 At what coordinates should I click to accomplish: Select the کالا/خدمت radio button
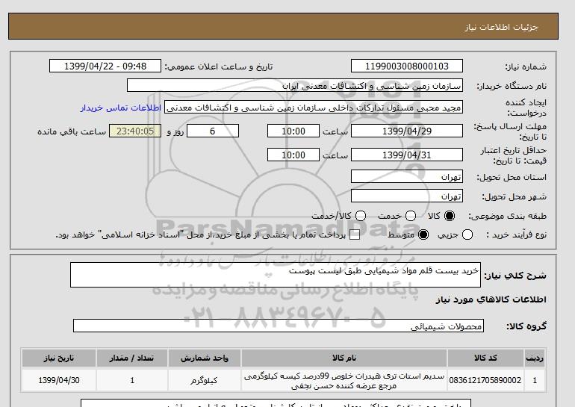click(361, 216)
